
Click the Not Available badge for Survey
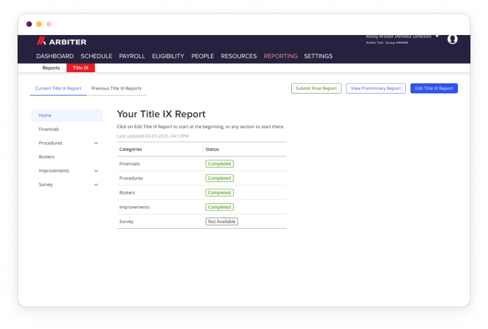(x=222, y=222)
